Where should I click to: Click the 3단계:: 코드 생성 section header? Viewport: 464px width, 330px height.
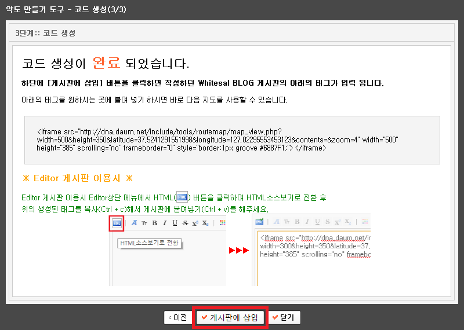pos(45,33)
